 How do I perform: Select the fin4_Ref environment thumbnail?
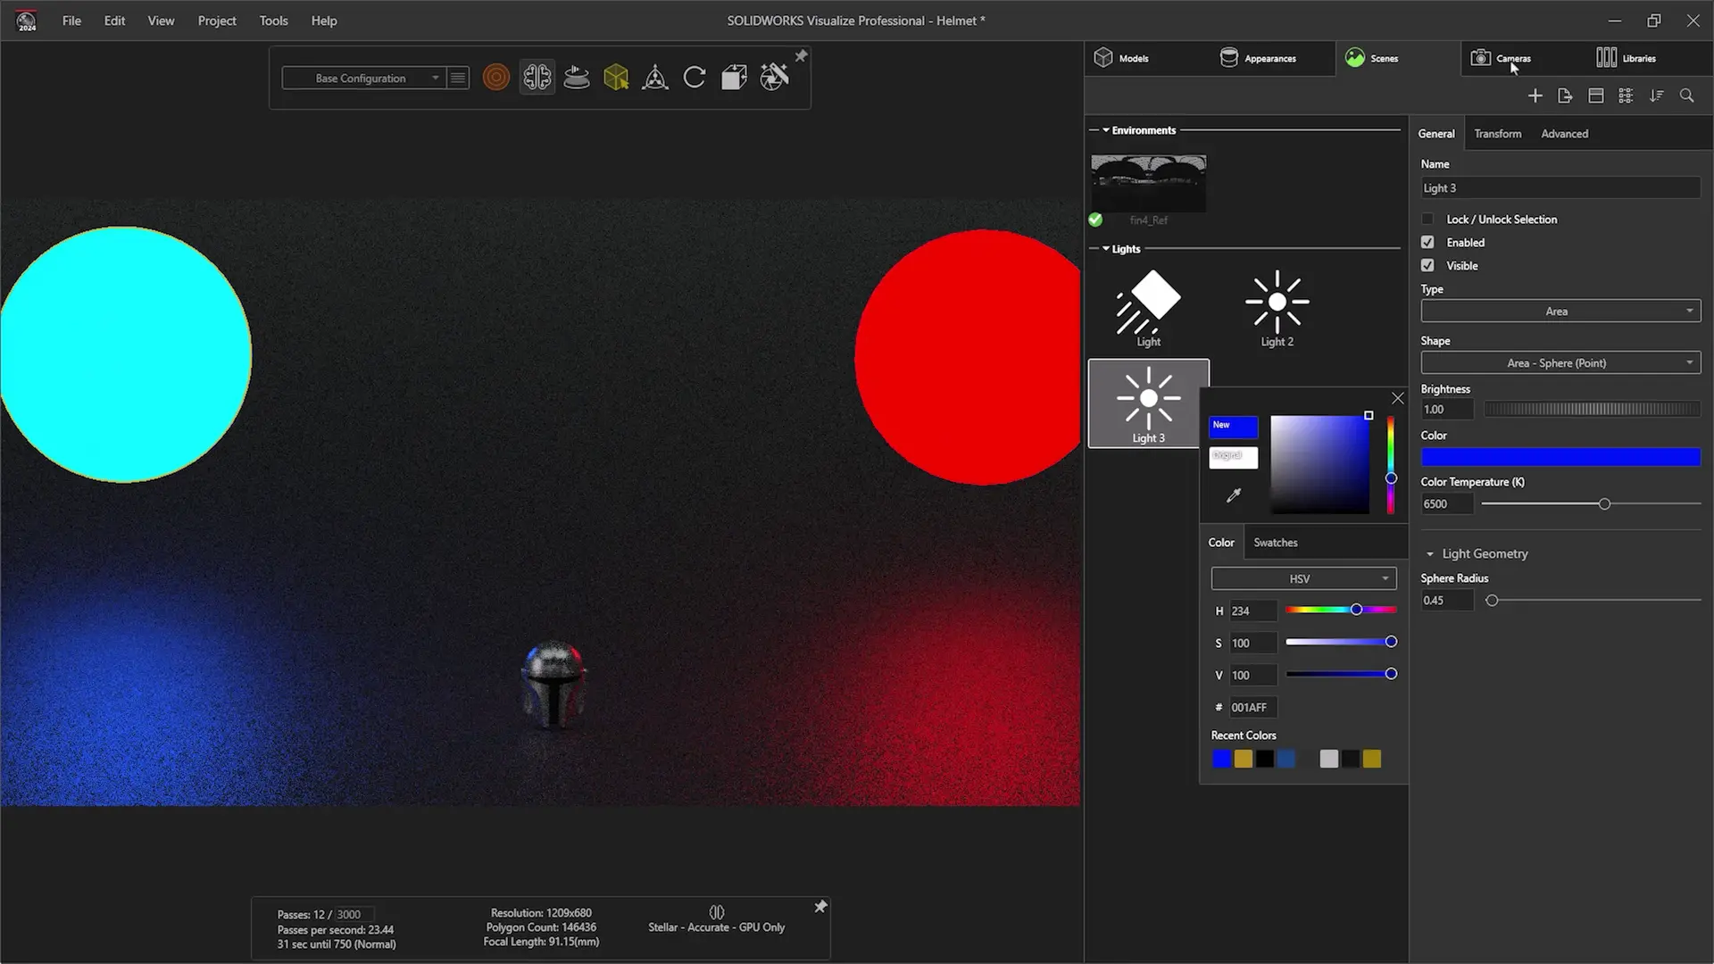coord(1148,184)
